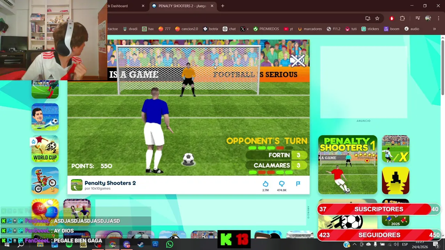This screenshot has width=445, height=250.
Task: Open the tuti bookmark
Action: [350, 29]
